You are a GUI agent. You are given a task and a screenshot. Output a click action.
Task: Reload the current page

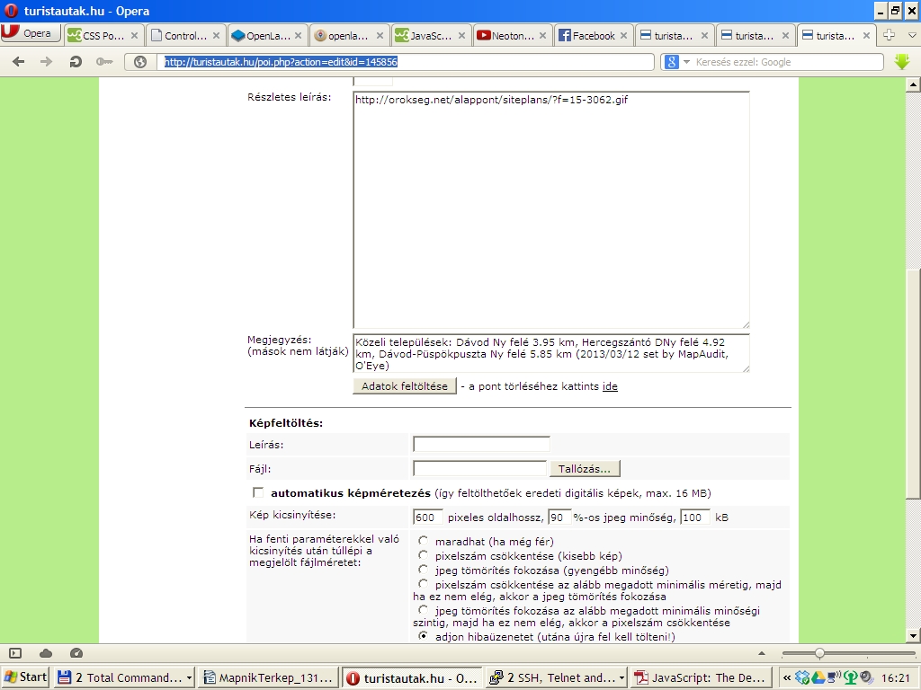(76, 62)
